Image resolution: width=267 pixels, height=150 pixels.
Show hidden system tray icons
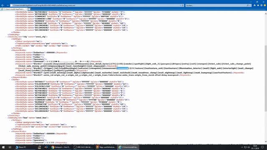tap(242, 147)
